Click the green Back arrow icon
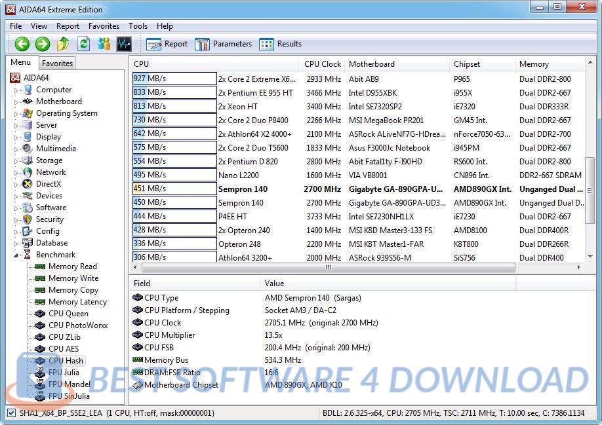 pyautogui.click(x=22, y=44)
